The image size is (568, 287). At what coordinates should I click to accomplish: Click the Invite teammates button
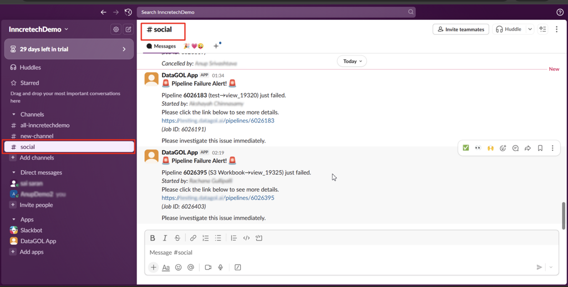(x=460, y=29)
